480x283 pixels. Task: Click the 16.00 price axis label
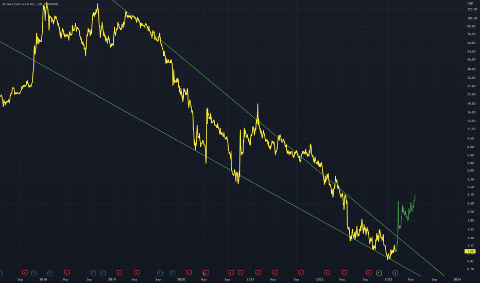click(472, 112)
